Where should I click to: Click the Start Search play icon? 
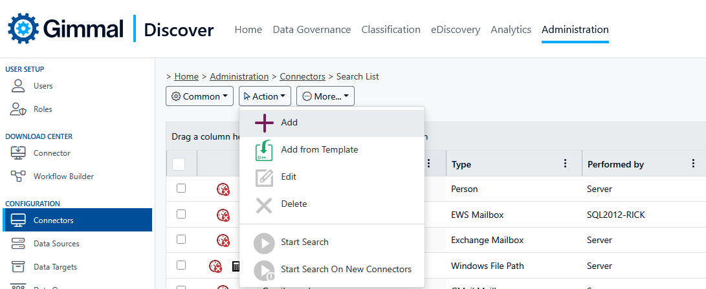click(x=264, y=242)
